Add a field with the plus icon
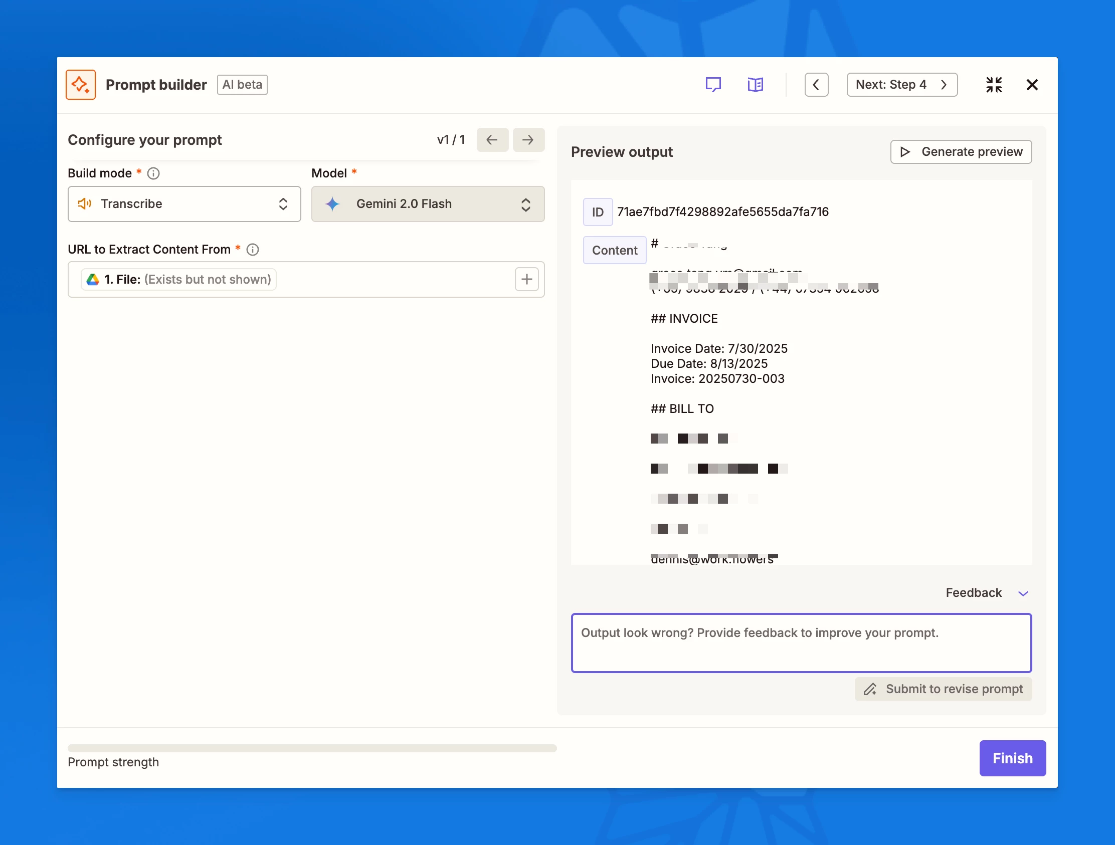Viewport: 1115px width, 845px height. [526, 279]
